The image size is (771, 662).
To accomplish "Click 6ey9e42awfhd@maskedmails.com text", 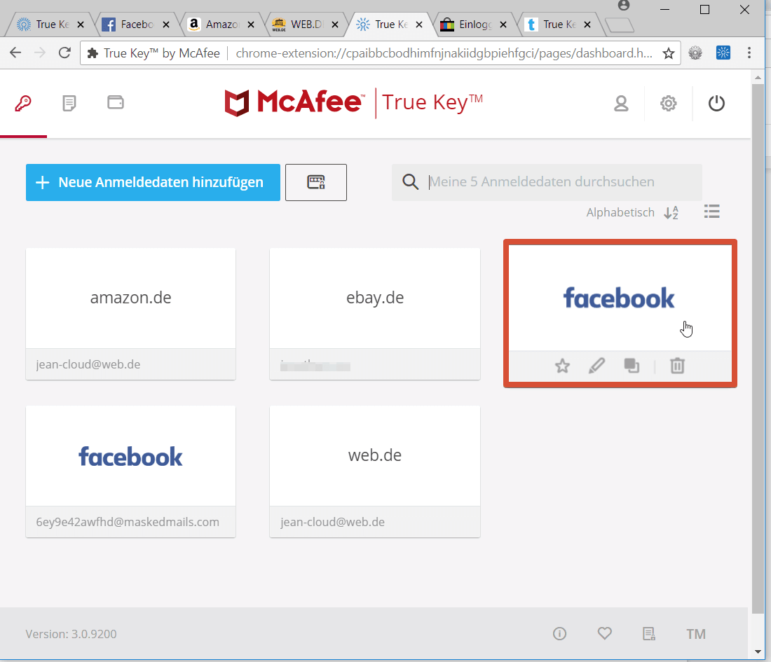I will (x=128, y=523).
